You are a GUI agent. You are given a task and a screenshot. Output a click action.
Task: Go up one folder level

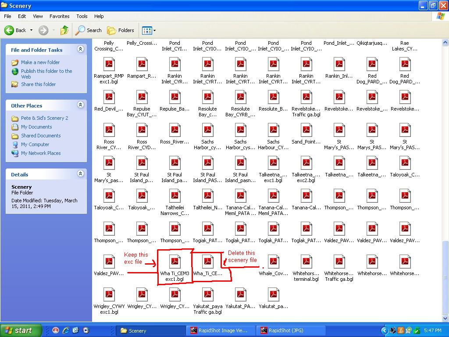(64, 30)
